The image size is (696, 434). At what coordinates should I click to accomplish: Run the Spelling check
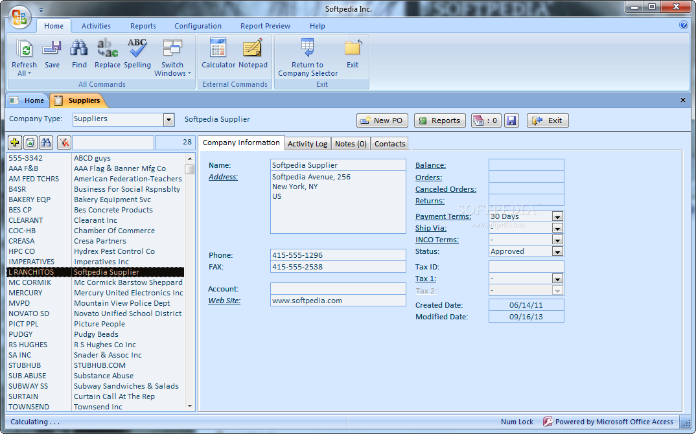tap(137, 53)
